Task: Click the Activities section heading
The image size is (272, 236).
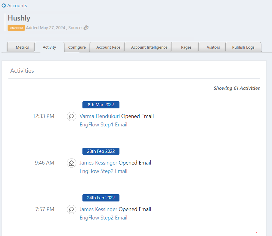Action: tap(22, 71)
